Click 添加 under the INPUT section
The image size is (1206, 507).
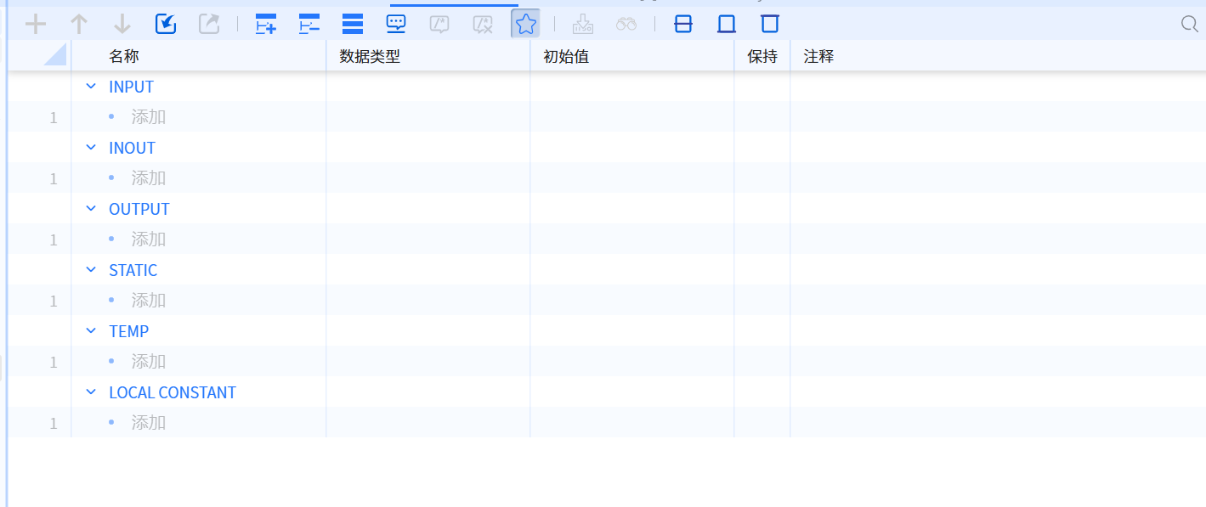coord(149,117)
